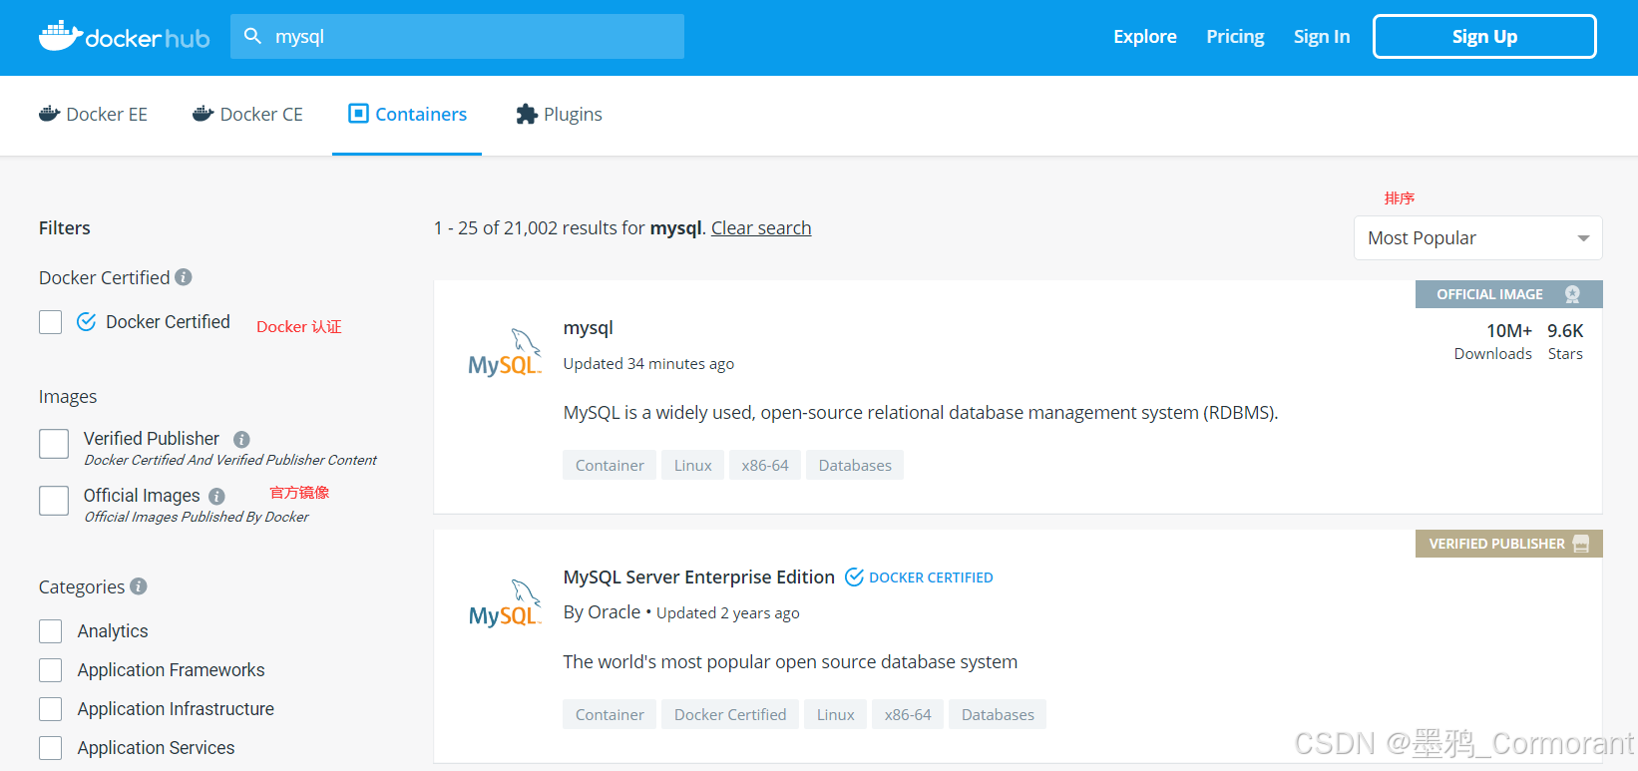The width and height of the screenshot is (1638, 771).
Task: Select the Analytics category checkbox
Action: 51,631
